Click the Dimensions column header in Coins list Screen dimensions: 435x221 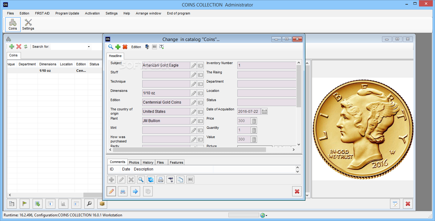[x=48, y=64]
